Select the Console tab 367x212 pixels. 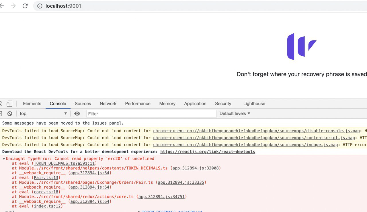58,104
